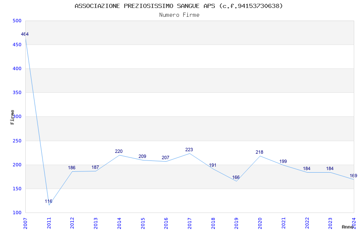Screen dimensions: 358x231
Task: Click the 2023 x-axis year label
Action: [330, 223]
